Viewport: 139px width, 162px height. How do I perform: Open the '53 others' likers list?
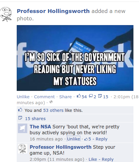[53, 110]
